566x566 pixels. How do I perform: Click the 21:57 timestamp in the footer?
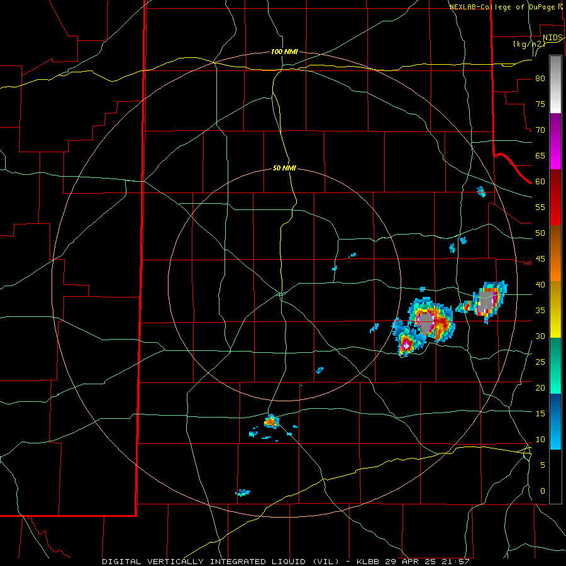(x=455, y=562)
